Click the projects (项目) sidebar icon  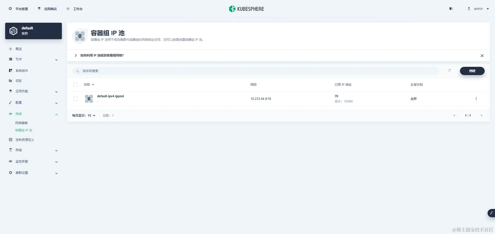click(11, 81)
